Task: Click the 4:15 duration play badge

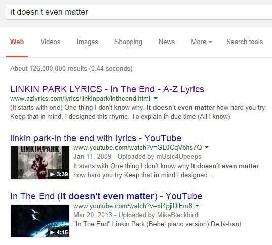Action: click(59, 232)
